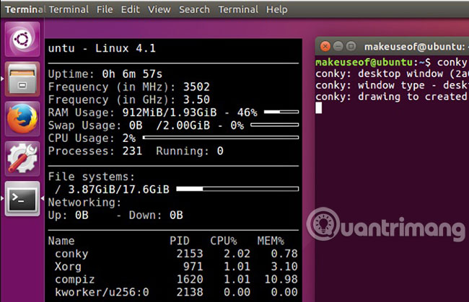Open the Ubuntu Dash launcher icon

pyautogui.click(x=22, y=39)
